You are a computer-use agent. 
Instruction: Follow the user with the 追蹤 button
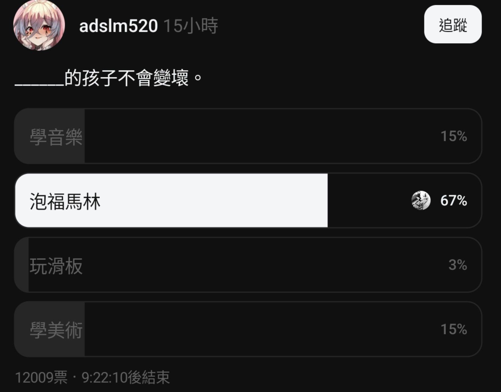(453, 24)
